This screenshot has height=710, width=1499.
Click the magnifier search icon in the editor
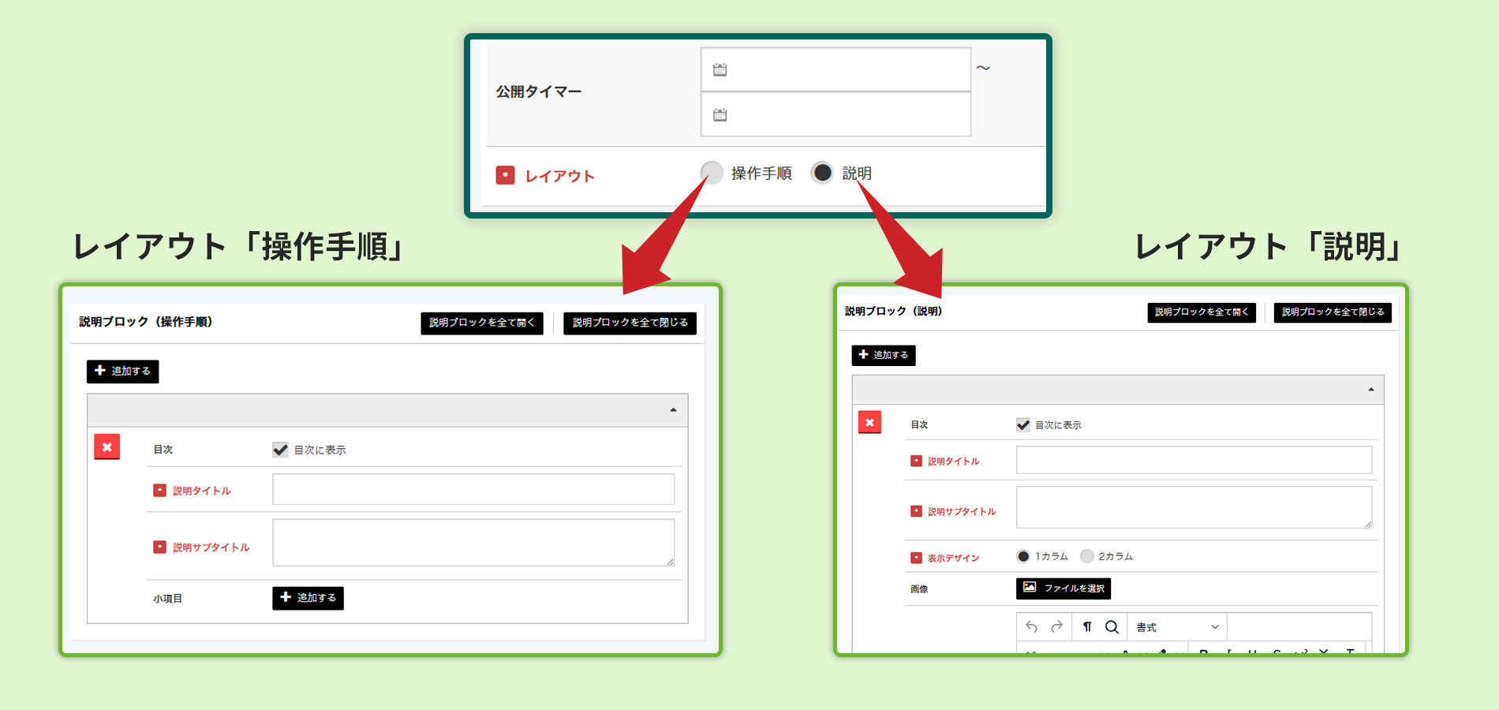pyautogui.click(x=1112, y=627)
